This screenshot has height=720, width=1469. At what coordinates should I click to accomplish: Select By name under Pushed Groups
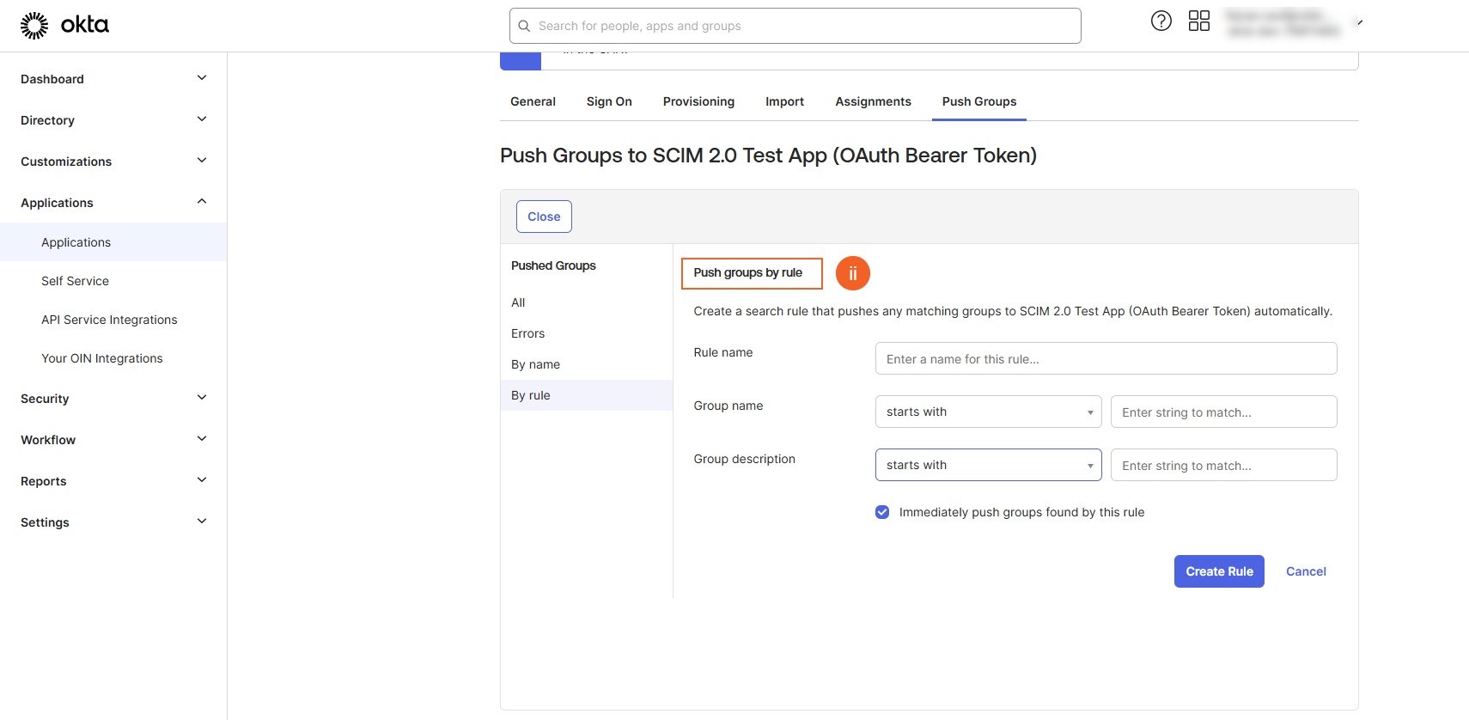535,364
